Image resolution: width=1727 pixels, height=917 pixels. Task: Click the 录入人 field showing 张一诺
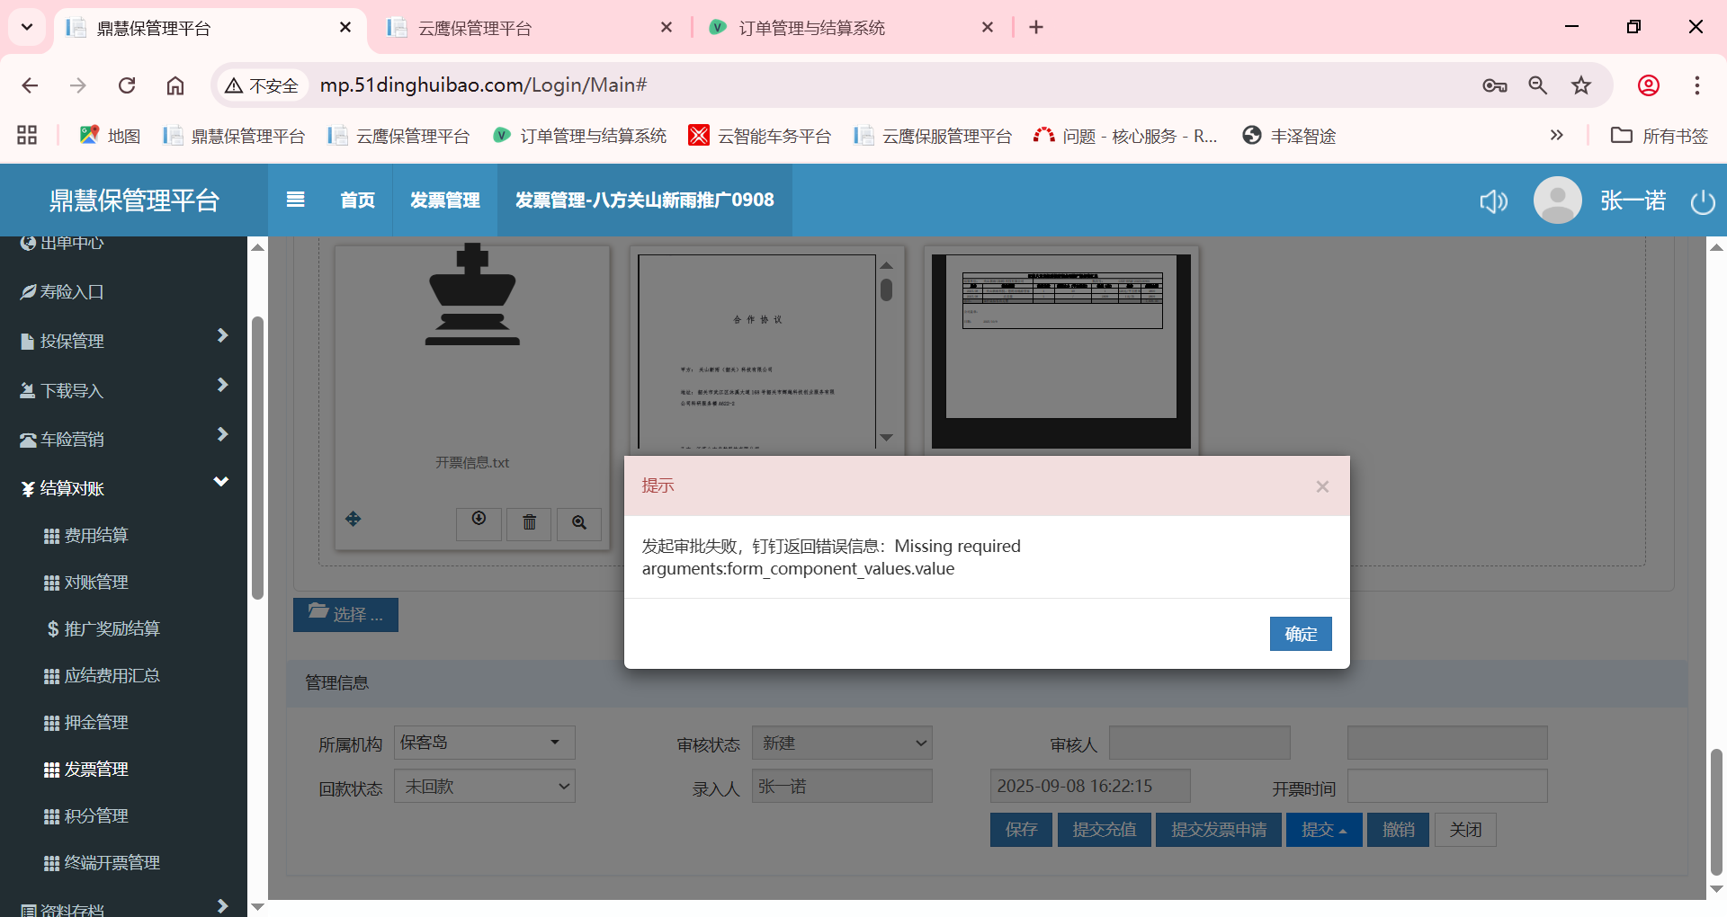pos(842,786)
